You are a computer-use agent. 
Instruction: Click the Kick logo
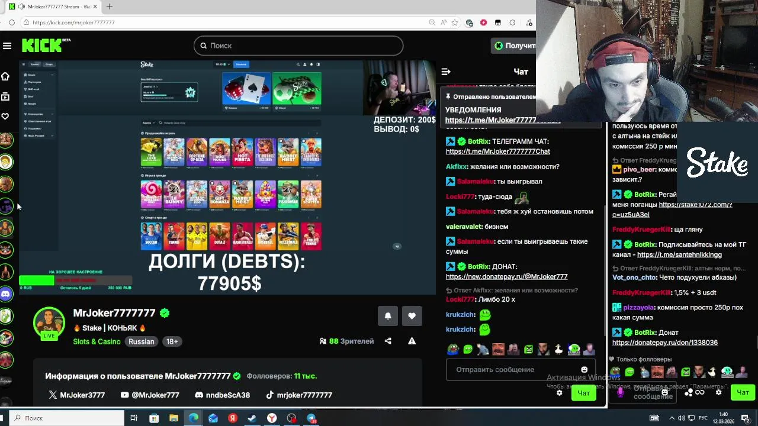click(x=46, y=46)
